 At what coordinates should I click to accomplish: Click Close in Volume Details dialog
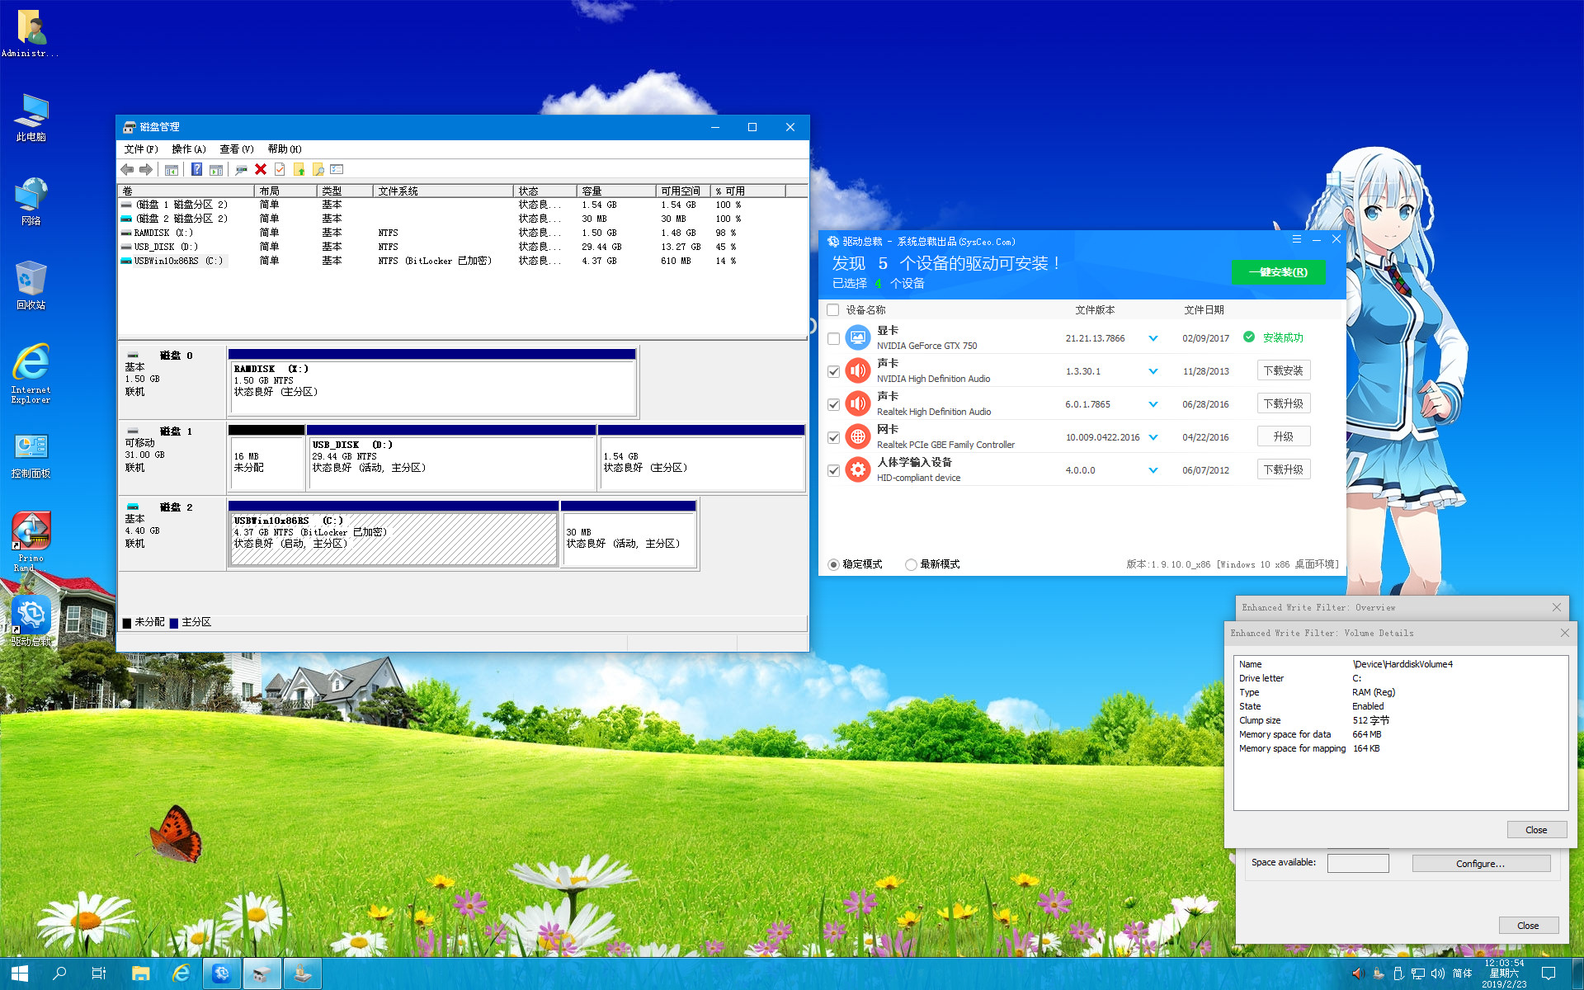(1536, 830)
